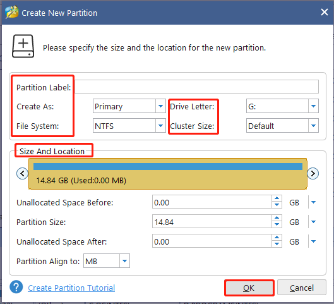
Task: Close the Create New Partition dialog
Action: 324,12
